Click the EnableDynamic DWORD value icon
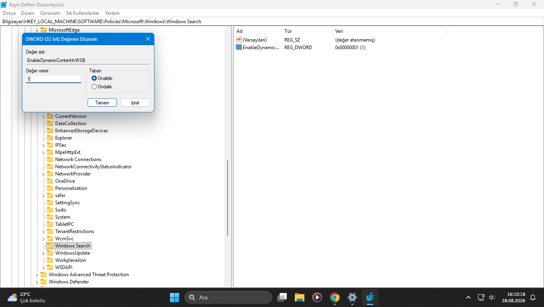 pyautogui.click(x=239, y=48)
